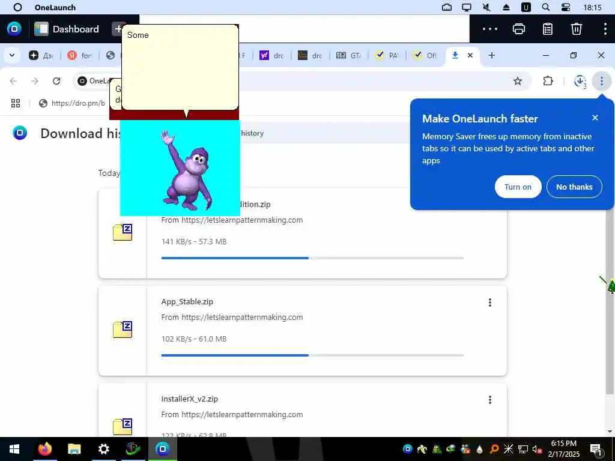
Task: Close the active Downloads tab
Action: pos(470,55)
